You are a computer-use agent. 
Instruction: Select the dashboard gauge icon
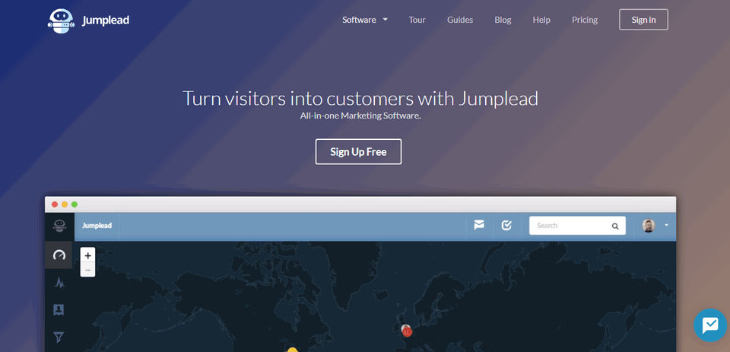pyautogui.click(x=59, y=255)
